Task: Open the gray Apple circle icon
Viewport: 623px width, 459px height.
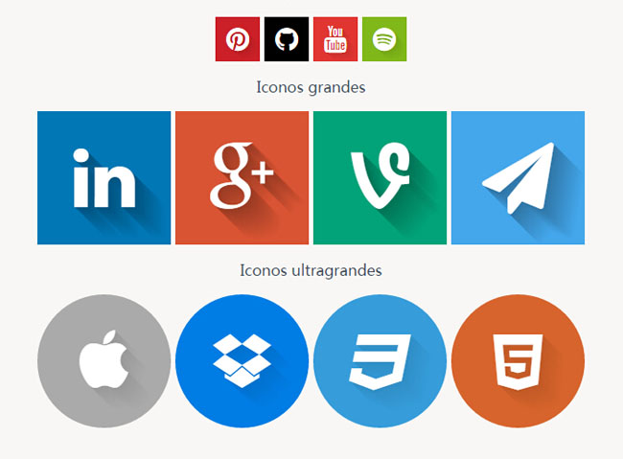Action: click(x=104, y=361)
